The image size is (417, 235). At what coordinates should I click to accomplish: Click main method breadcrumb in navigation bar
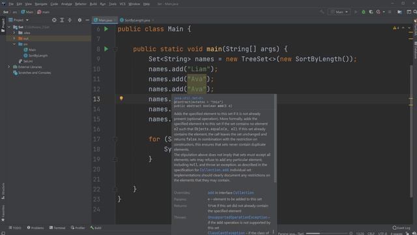point(44,12)
